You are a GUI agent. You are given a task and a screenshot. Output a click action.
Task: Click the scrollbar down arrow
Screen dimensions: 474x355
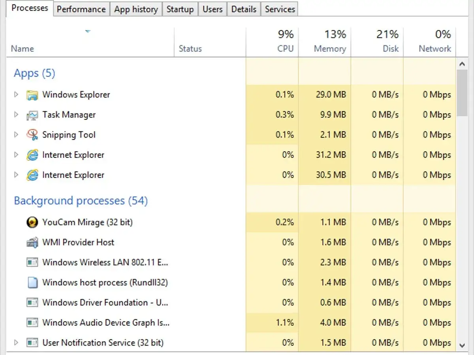[x=462, y=345]
